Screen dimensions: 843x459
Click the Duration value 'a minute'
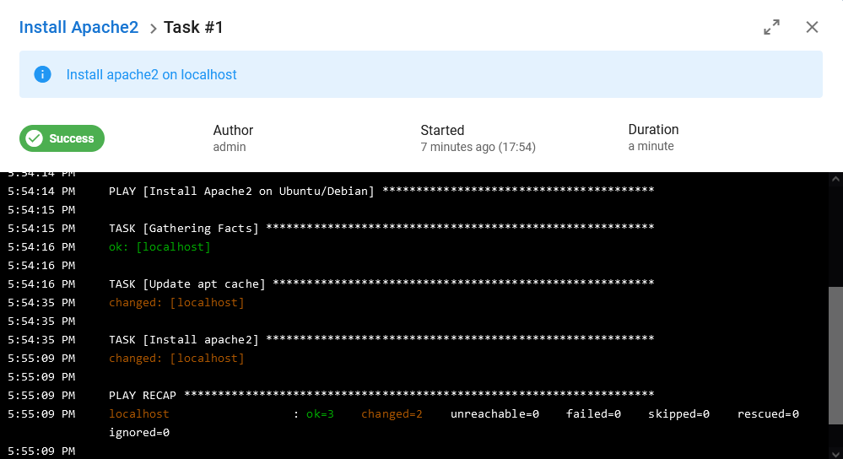click(x=651, y=146)
